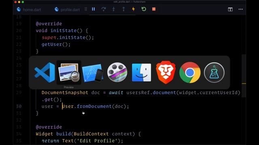
Task: Click the debug Step Into arrow
Action: [113, 9]
